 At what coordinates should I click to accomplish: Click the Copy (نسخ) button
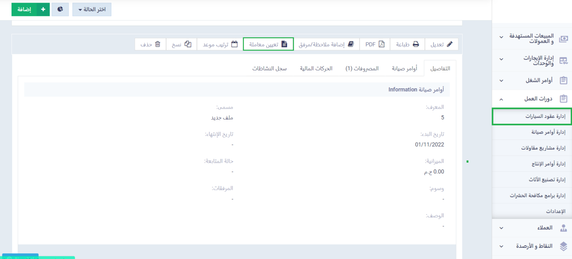(x=181, y=44)
